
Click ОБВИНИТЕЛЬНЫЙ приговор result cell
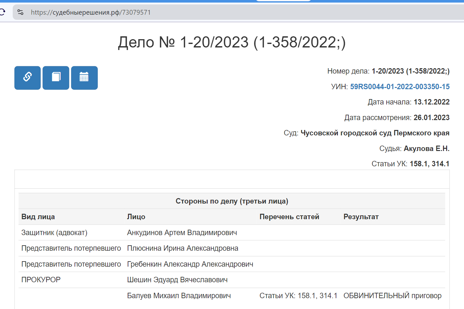pos(392,296)
